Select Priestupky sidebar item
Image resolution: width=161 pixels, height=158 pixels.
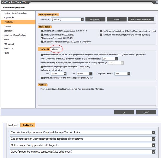pyautogui.click(x=18, y=22)
